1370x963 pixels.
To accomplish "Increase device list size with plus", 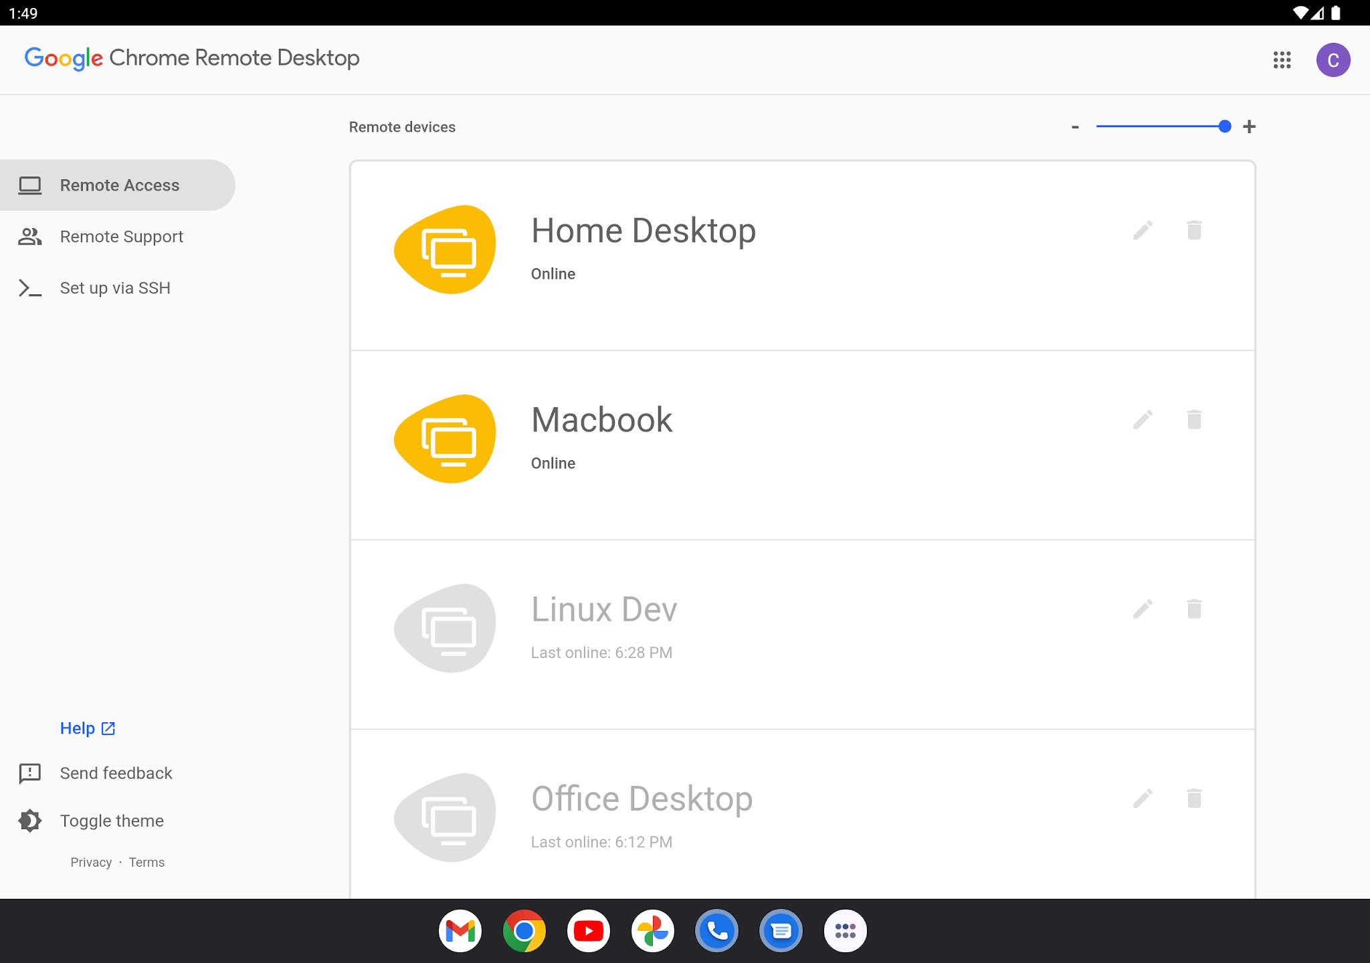I will (1249, 127).
